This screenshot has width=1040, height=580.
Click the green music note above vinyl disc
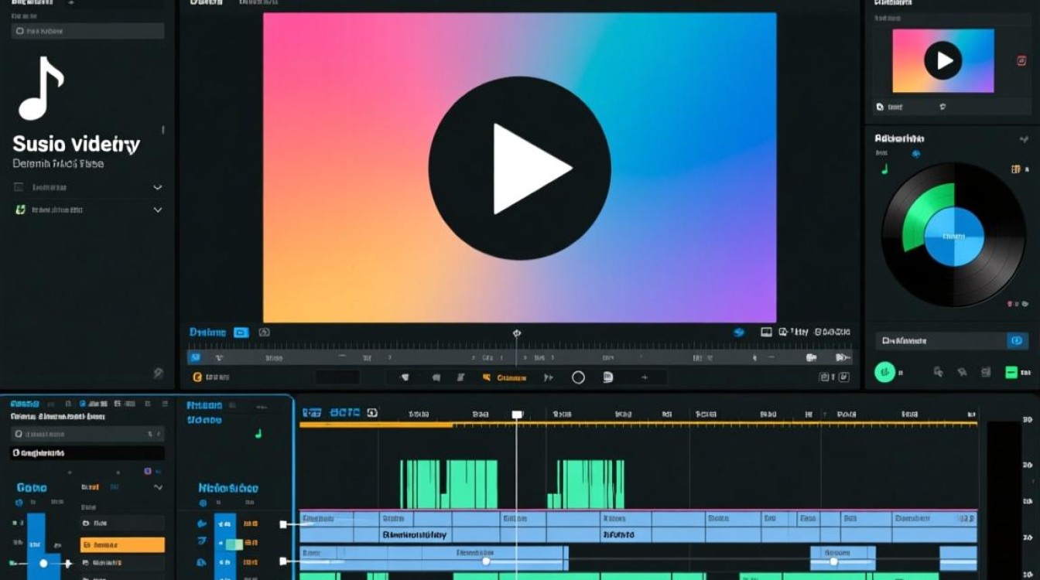click(x=884, y=169)
